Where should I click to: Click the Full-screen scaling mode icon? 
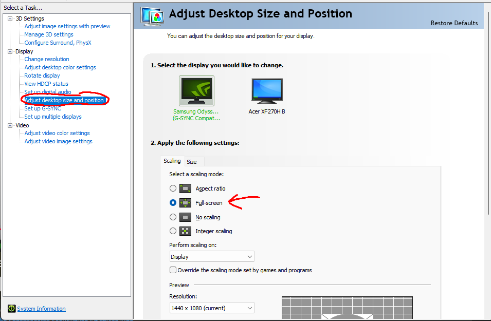(x=185, y=203)
